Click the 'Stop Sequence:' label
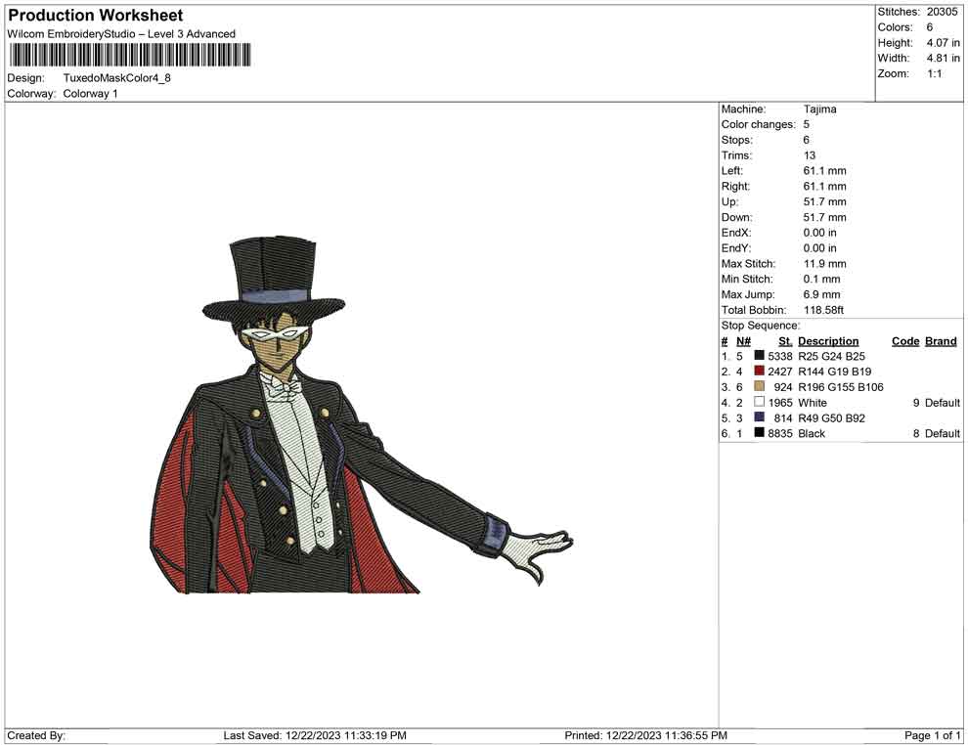968x745 pixels. coord(761,326)
